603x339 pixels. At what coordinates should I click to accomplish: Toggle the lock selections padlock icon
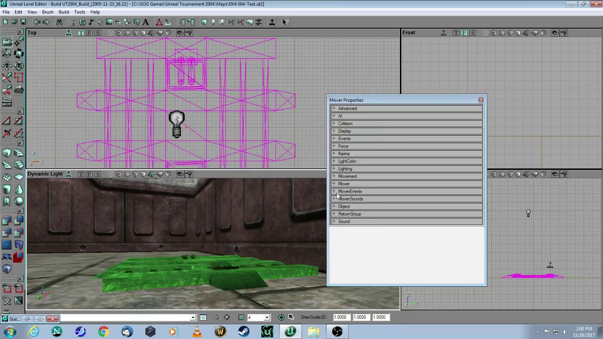pyautogui.click(x=217, y=317)
